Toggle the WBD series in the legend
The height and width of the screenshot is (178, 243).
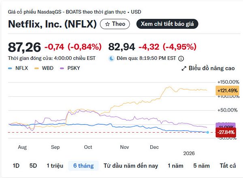click(x=44, y=68)
